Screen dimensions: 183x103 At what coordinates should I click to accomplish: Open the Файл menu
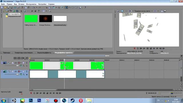[3, 4]
